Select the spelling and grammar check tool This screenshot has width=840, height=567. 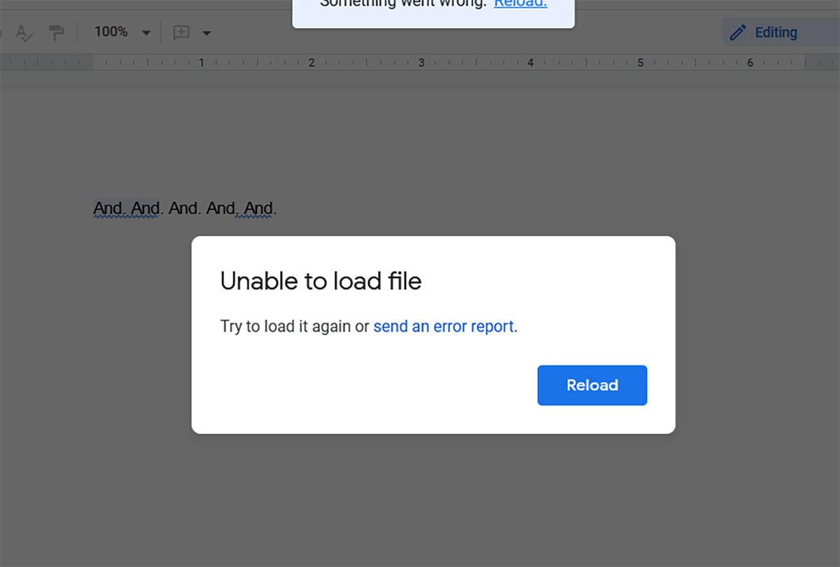click(x=24, y=32)
